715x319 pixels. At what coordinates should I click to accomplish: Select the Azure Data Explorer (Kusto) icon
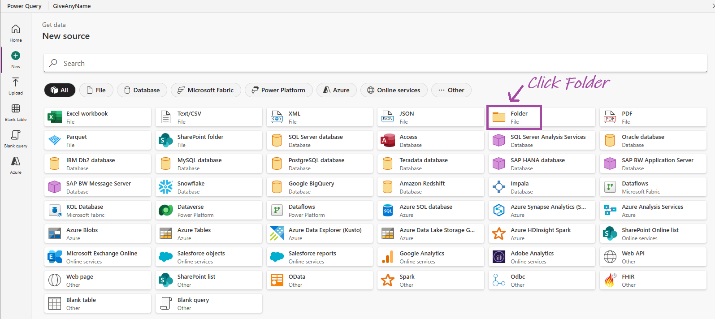pyautogui.click(x=277, y=234)
